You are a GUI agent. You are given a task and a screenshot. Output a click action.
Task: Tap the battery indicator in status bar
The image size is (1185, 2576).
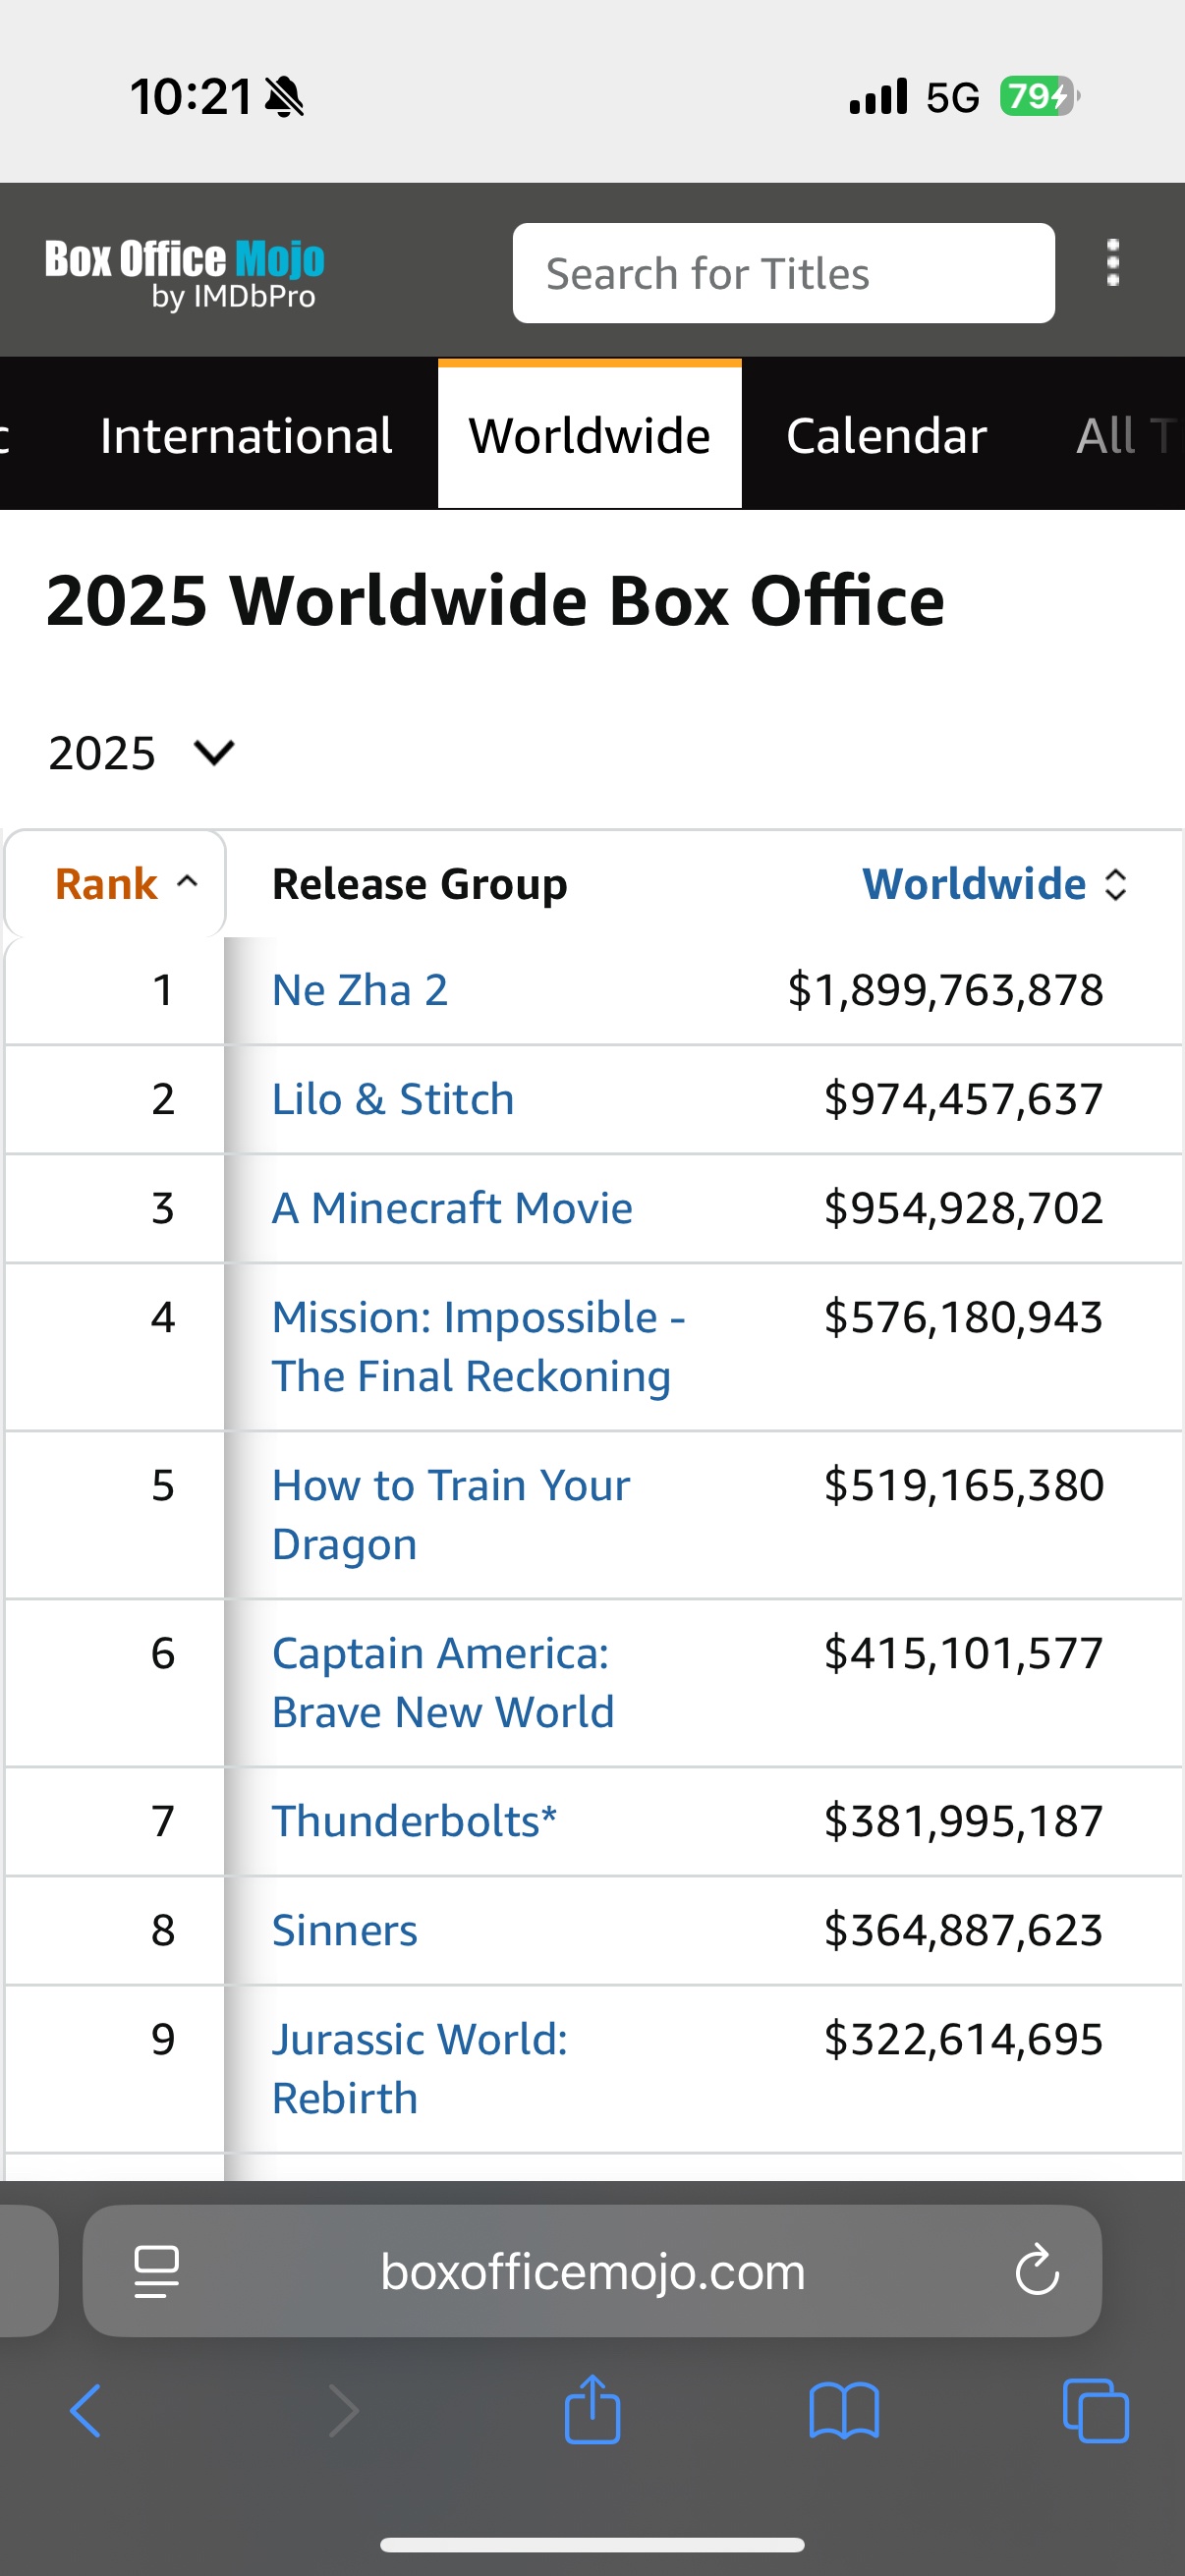(x=1040, y=96)
